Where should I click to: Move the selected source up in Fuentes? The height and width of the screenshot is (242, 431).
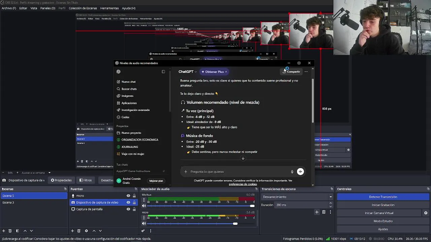point(94,231)
